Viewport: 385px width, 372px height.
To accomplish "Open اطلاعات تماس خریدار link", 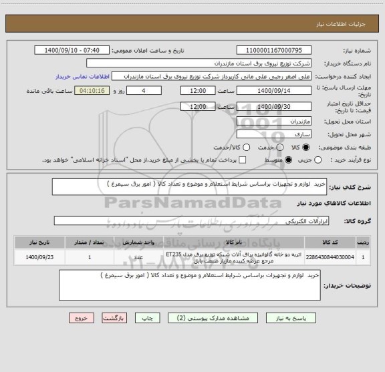I will click(82, 77).
